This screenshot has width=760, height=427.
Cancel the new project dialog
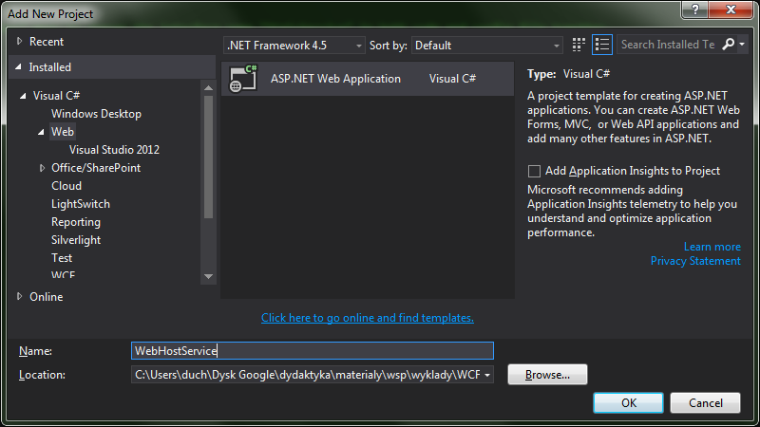pyautogui.click(x=705, y=402)
